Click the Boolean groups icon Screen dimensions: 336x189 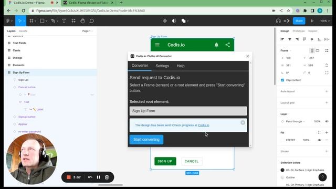click(183, 21)
